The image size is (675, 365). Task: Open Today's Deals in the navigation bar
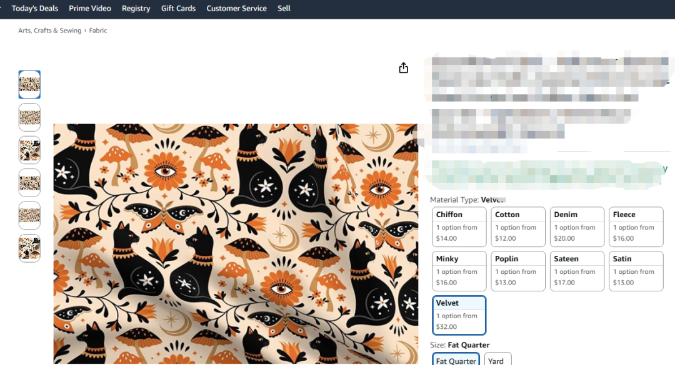coord(35,8)
